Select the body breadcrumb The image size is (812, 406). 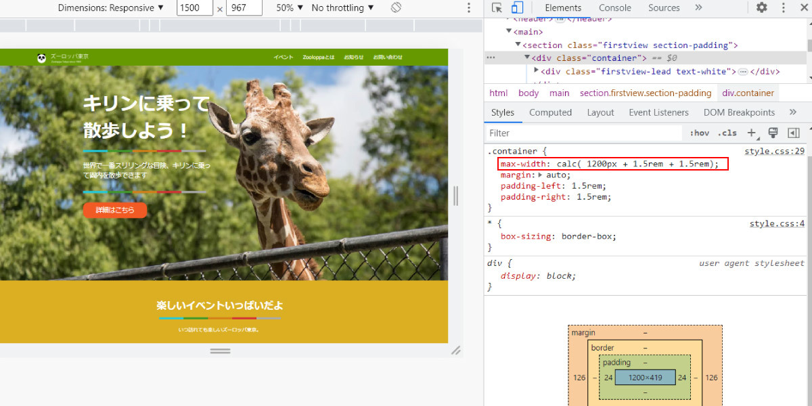coord(528,93)
